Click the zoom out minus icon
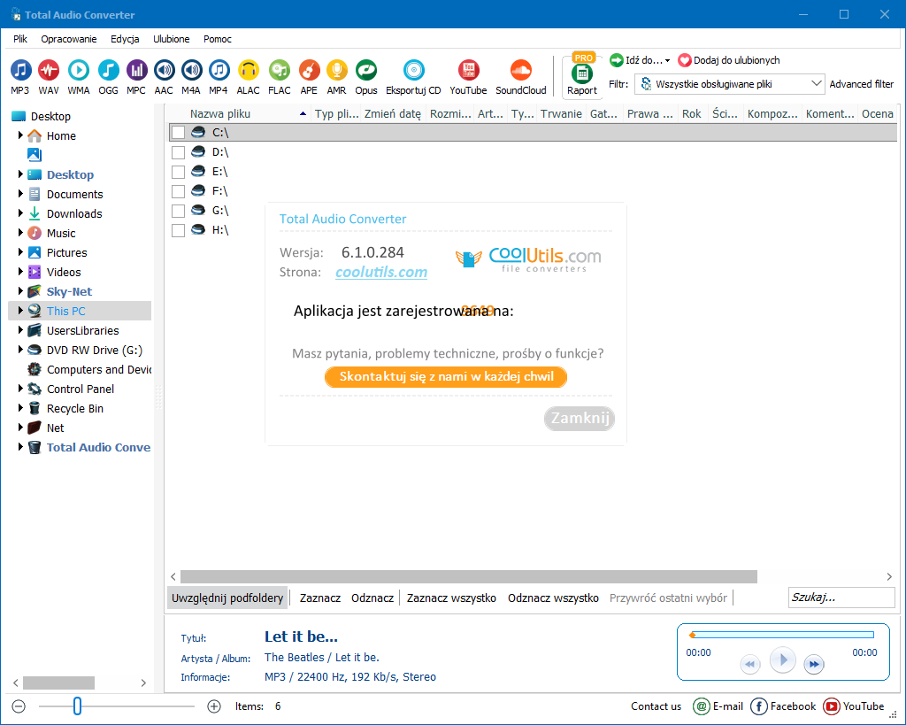The width and height of the screenshot is (906, 725). tap(19, 706)
